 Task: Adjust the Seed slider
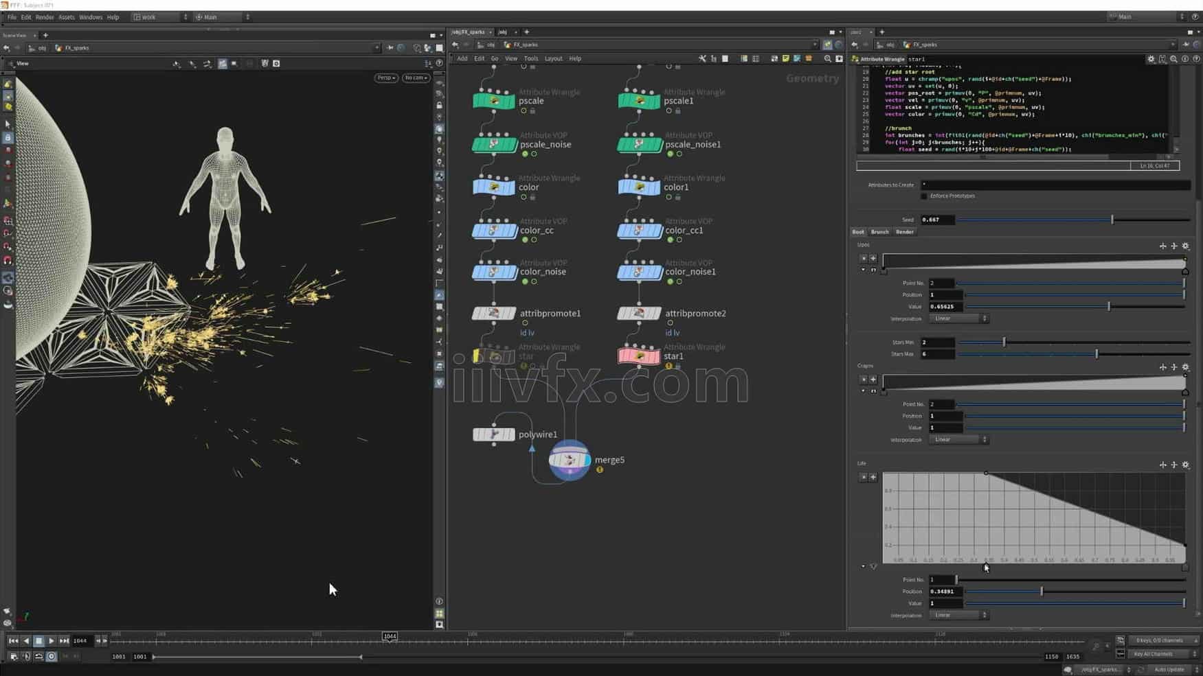(1073, 220)
